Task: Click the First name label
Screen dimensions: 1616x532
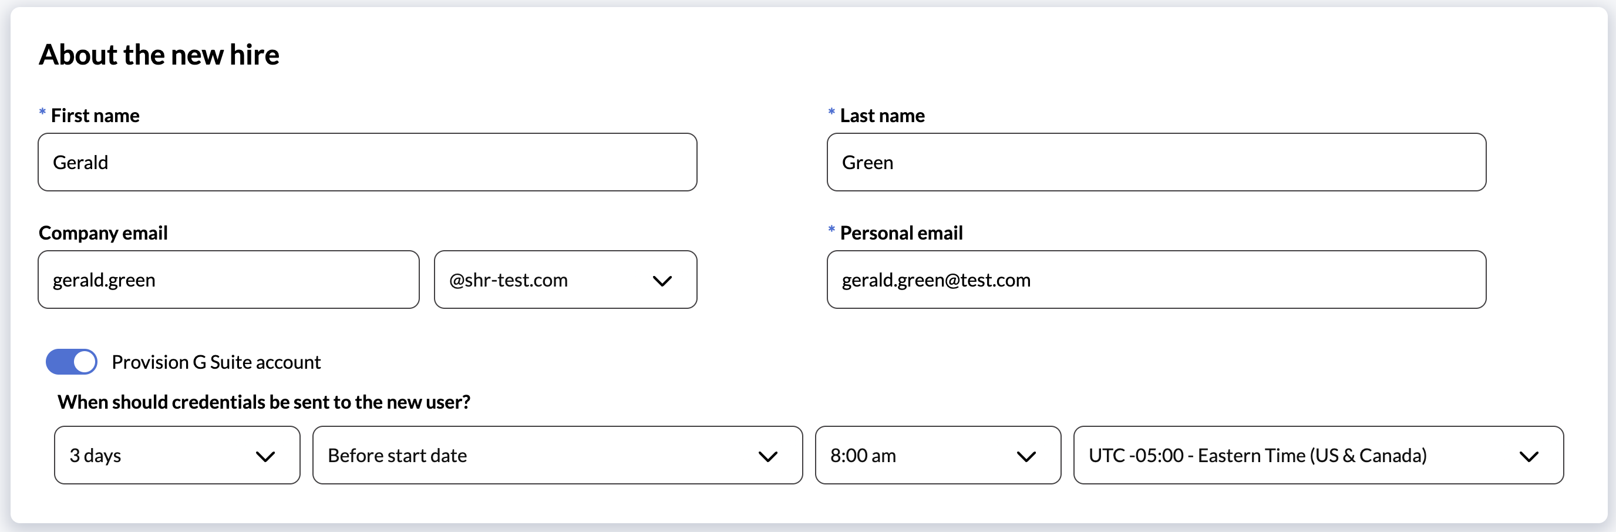Action: pyautogui.click(x=95, y=116)
